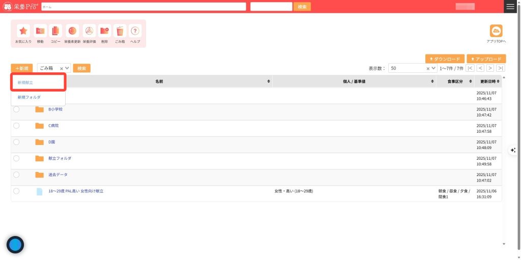The image size is (521, 260).
Task: Select the radio button for B小学校
Action: click(16, 109)
